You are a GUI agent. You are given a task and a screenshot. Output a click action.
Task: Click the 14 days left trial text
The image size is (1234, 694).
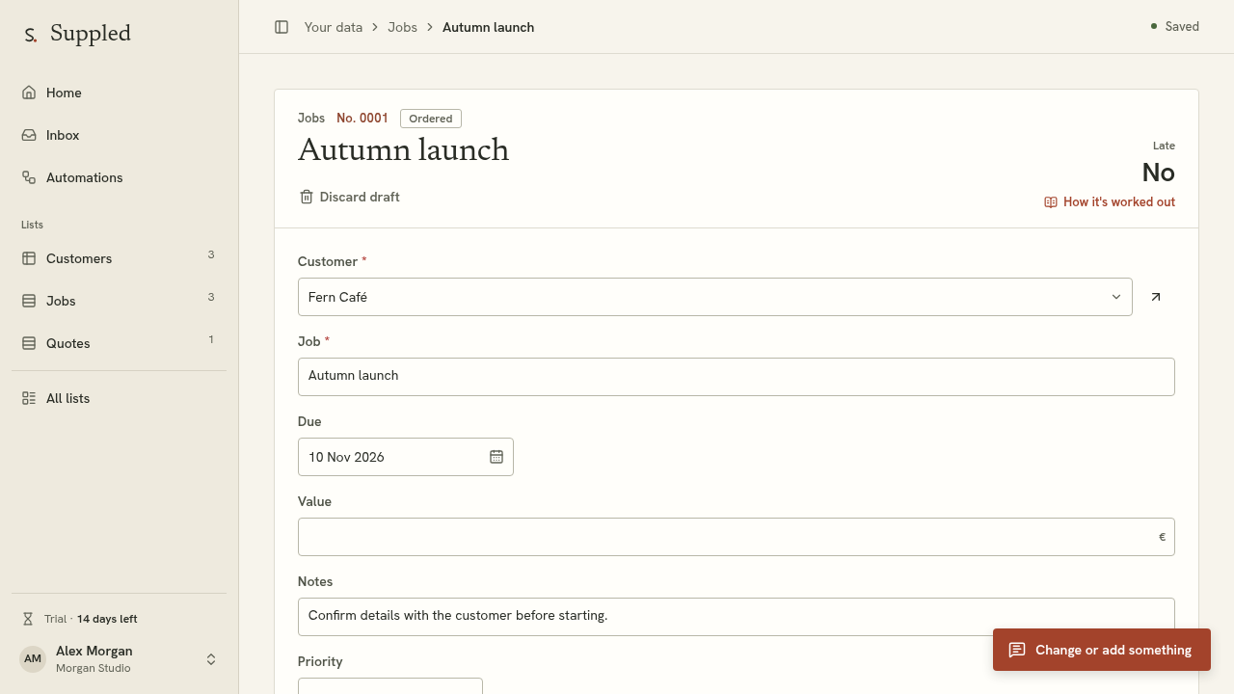107,619
